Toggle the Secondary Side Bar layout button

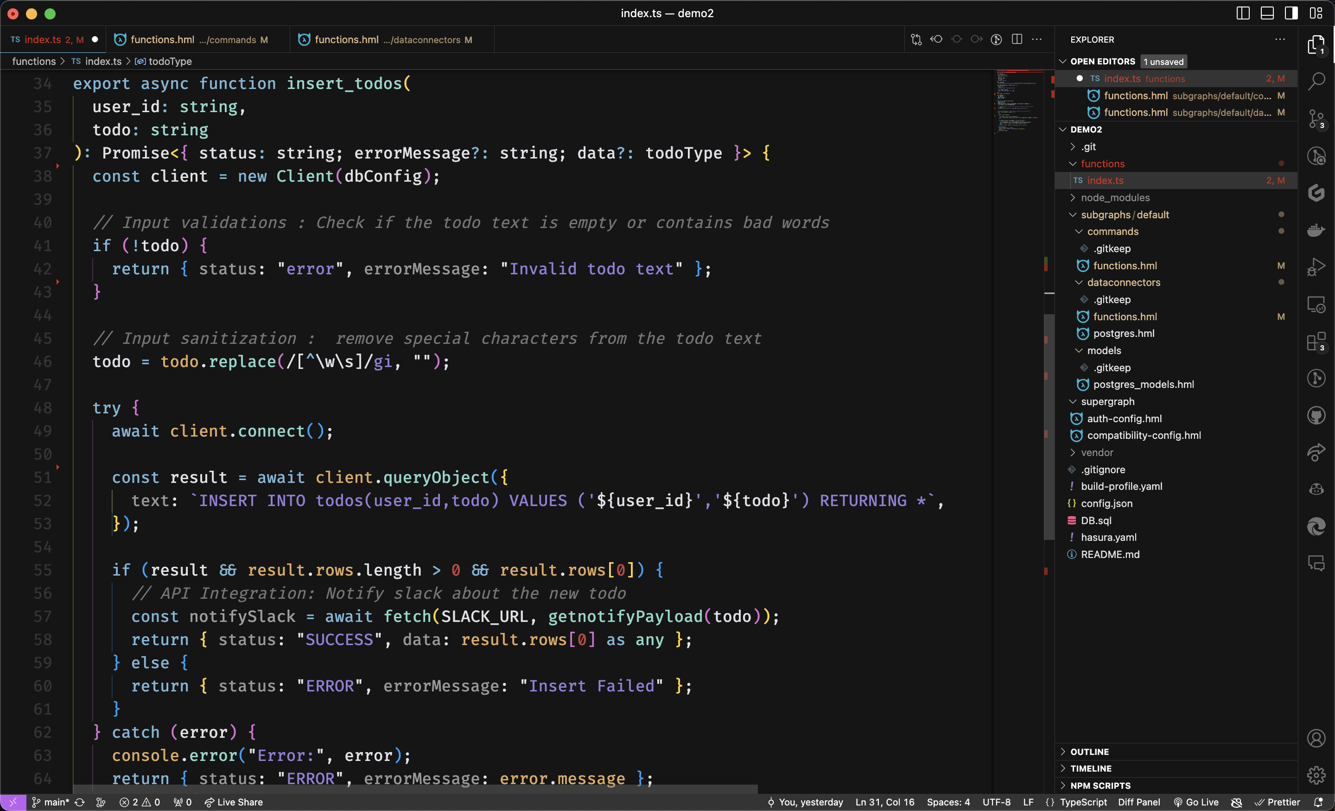coord(1291,13)
